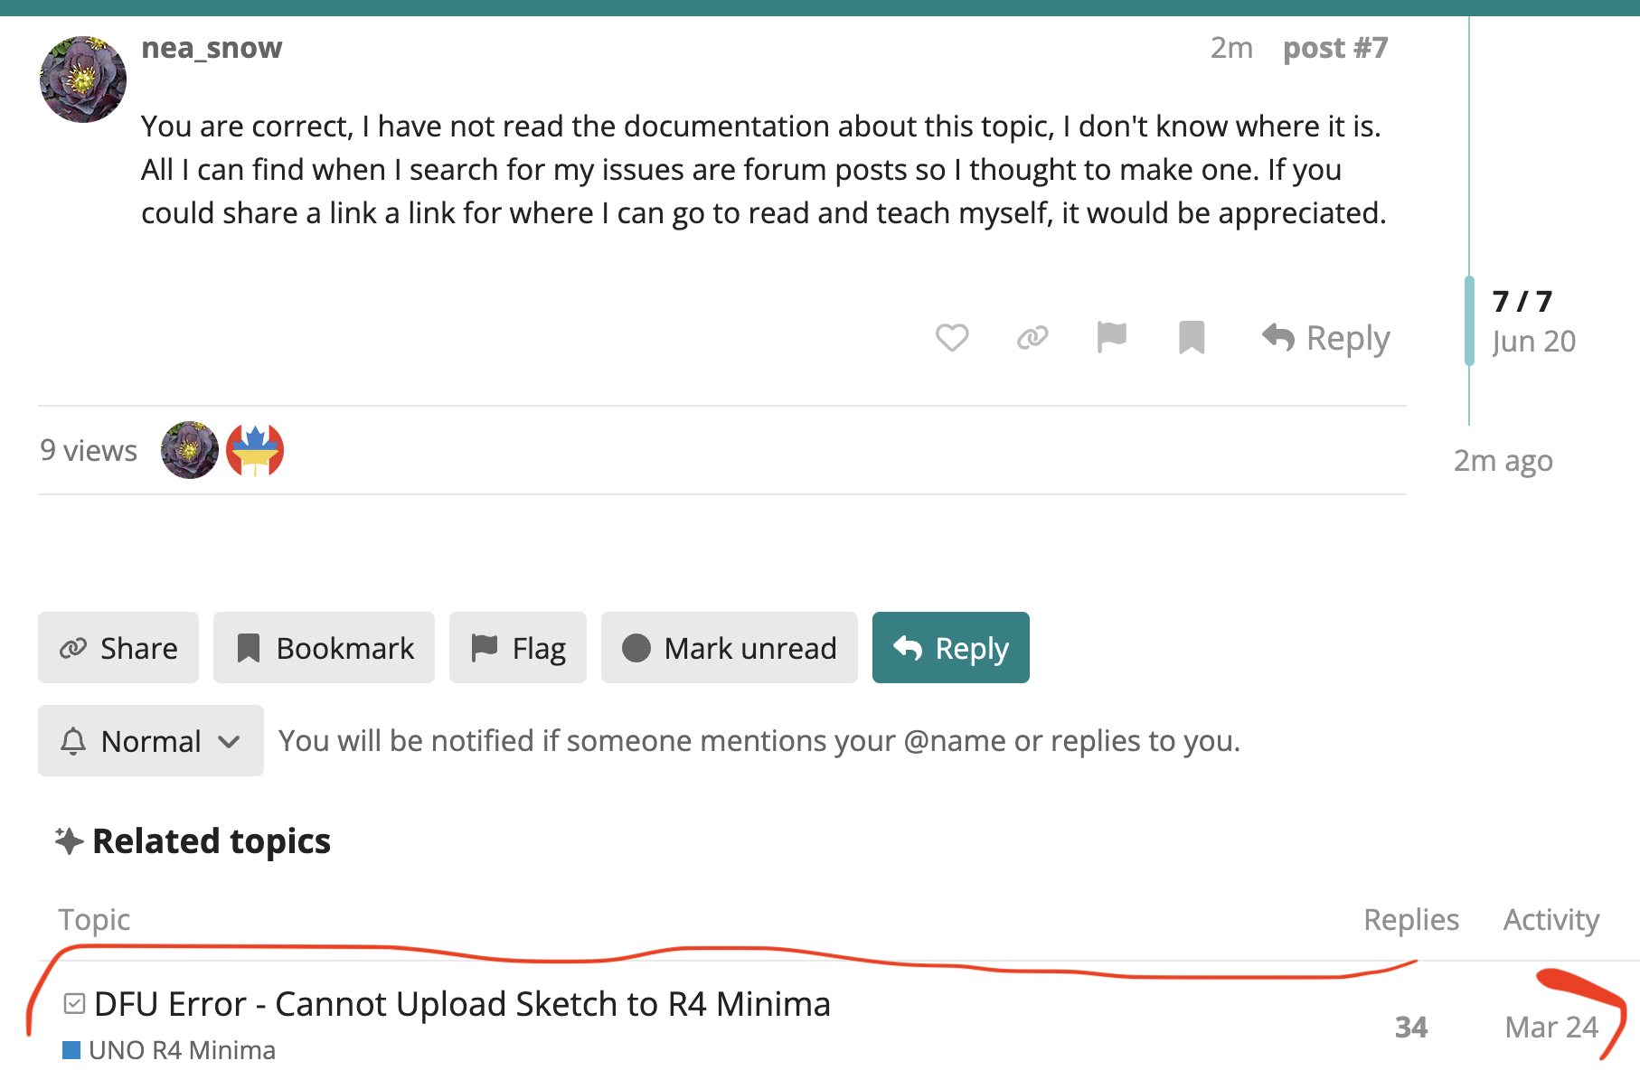This screenshot has height=1070, width=1640.
Task: Expand the notification chevron arrow
Action: pos(230,742)
